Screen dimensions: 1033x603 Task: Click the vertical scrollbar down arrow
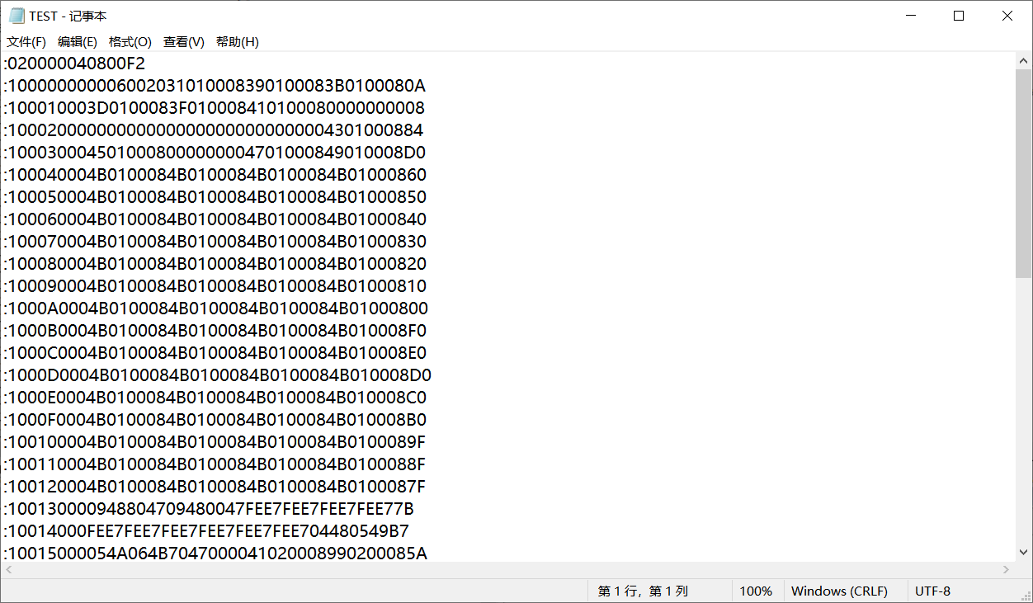[x=1023, y=554]
